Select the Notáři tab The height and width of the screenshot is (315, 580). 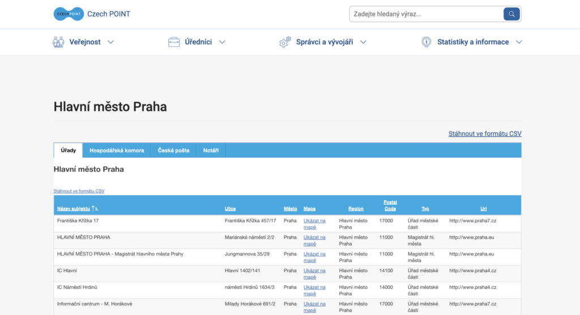pyautogui.click(x=211, y=150)
